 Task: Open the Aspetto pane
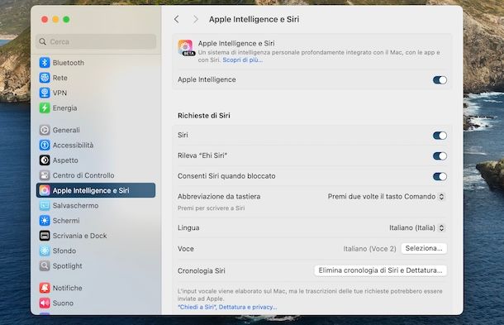(96, 160)
